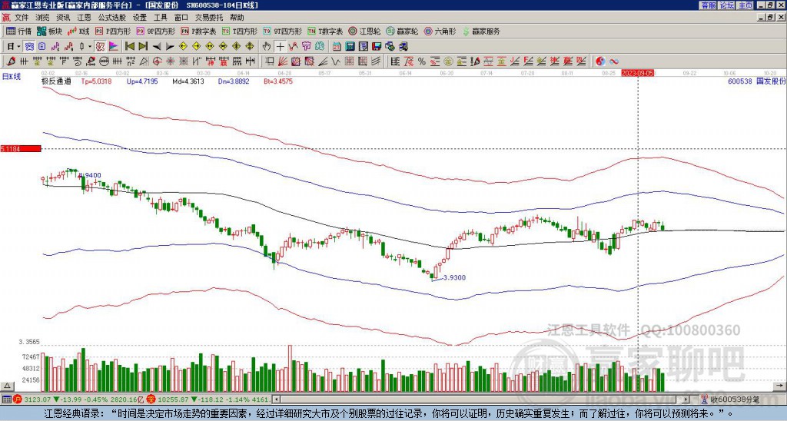Select the Gann fan lines tool
This screenshot has width=787, height=421.
[283, 61]
